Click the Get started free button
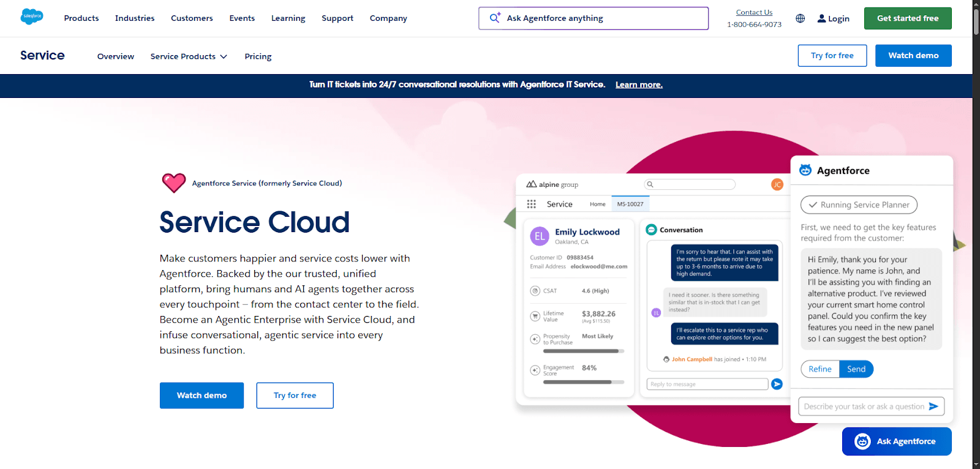 pyautogui.click(x=908, y=18)
